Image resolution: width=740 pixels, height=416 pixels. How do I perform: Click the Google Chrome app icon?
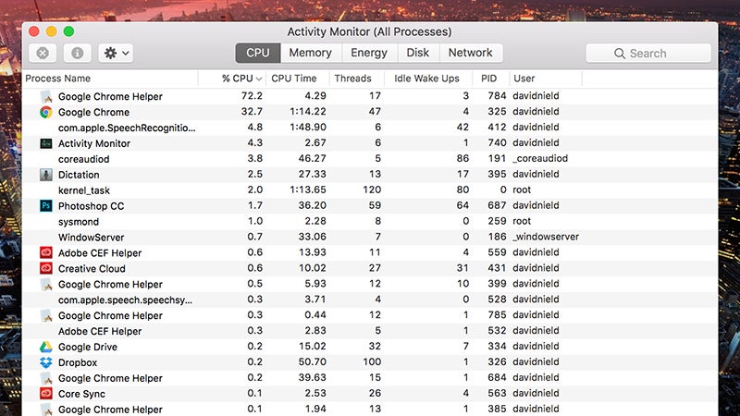point(45,112)
